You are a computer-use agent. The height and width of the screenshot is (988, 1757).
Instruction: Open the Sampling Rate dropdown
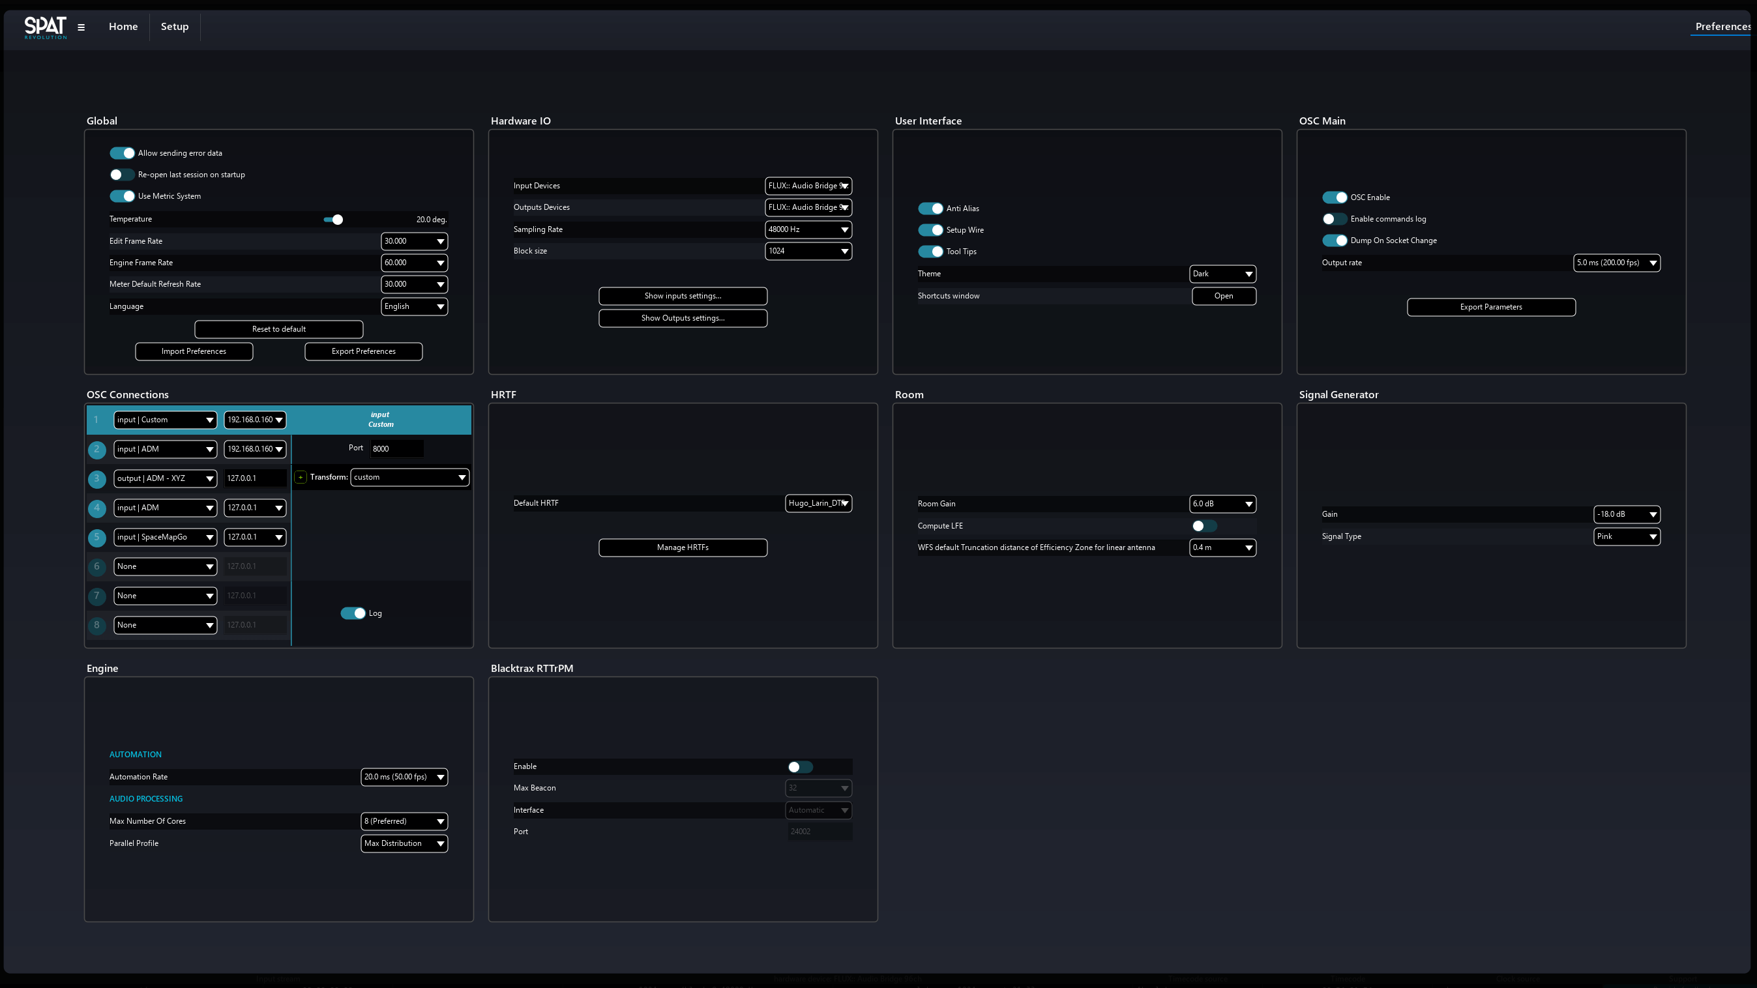point(808,230)
